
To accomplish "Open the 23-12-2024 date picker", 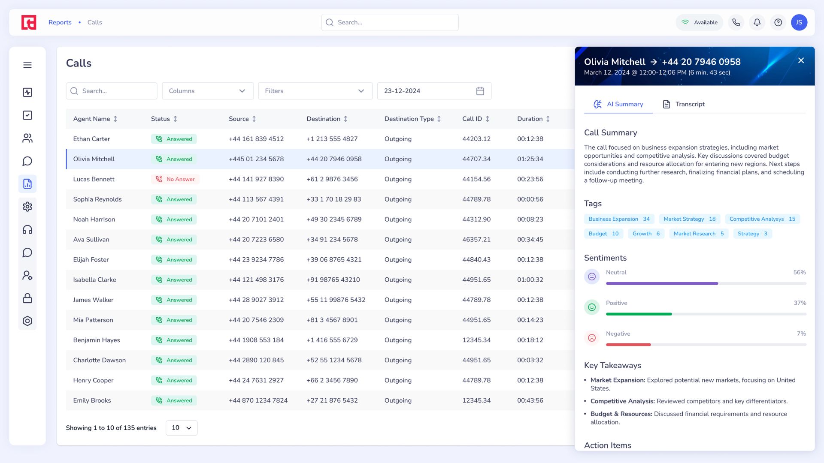I will click(x=434, y=91).
